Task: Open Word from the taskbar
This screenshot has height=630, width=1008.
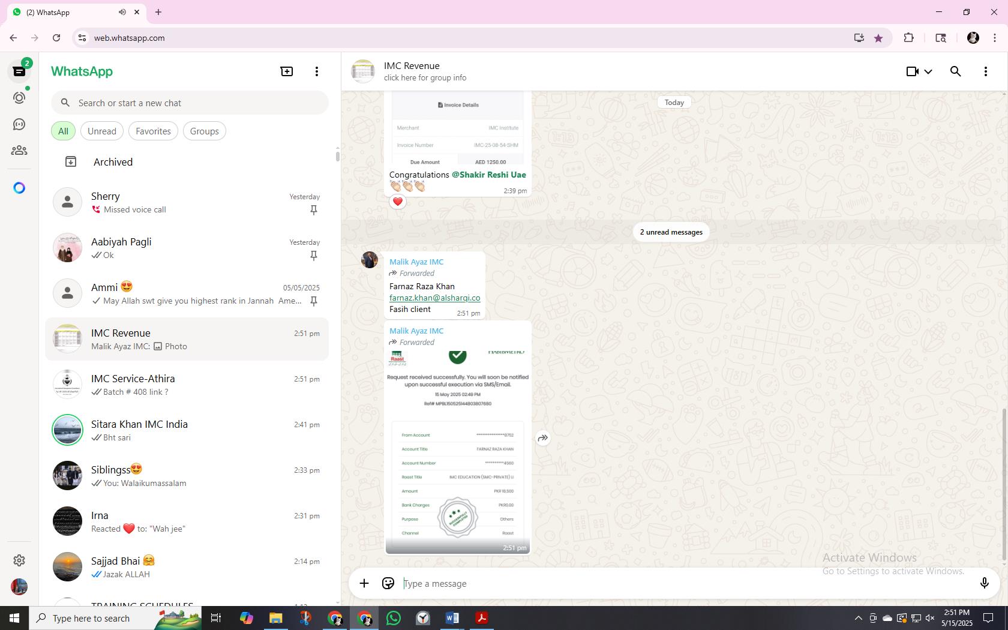Action: [452, 618]
